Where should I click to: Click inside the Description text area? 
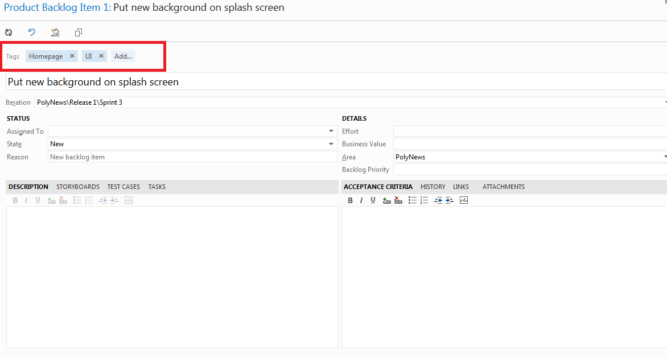coord(172,277)
